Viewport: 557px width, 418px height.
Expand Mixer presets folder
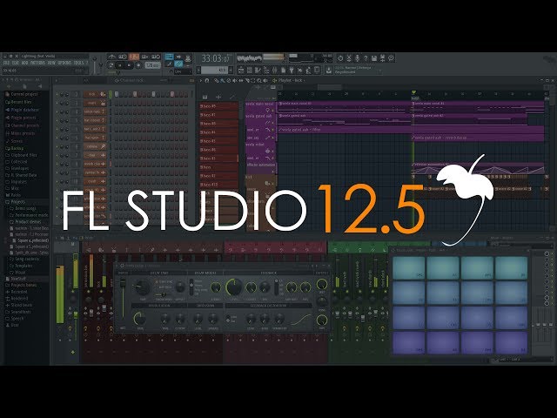click(x=20, y=133)
